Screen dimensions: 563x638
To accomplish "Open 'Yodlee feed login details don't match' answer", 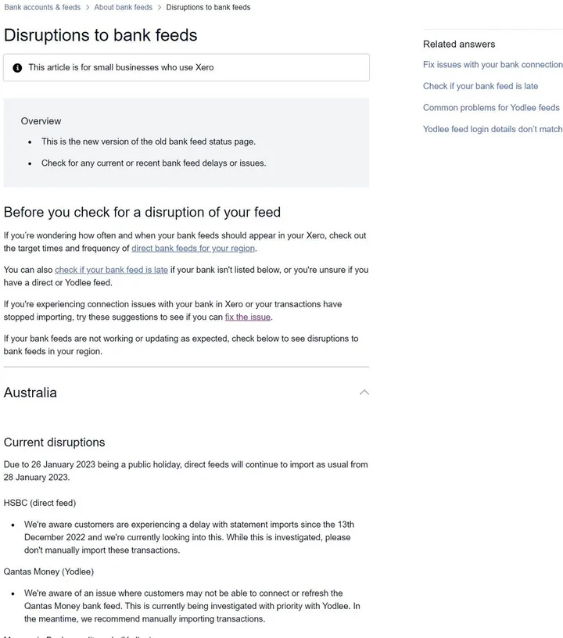I will pos(493,129).
